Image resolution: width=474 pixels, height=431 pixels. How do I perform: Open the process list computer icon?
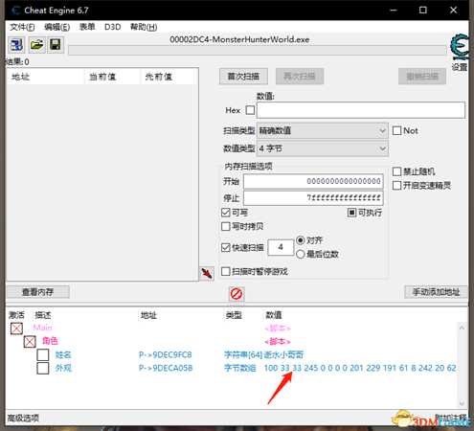(x=16, y=45)
